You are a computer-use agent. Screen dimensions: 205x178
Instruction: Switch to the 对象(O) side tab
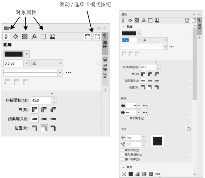(x=105, y=68)
